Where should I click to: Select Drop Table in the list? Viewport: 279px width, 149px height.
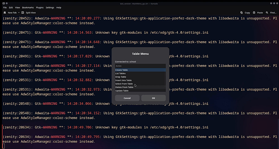[140, 77]
